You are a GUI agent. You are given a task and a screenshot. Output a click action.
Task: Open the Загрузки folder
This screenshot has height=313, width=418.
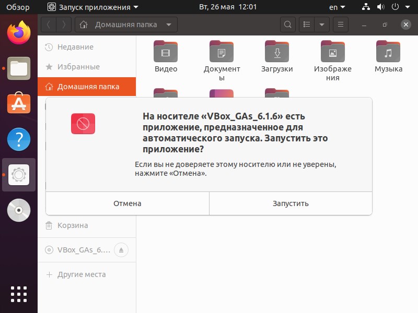pyautogui.click(x=277, y=56)
